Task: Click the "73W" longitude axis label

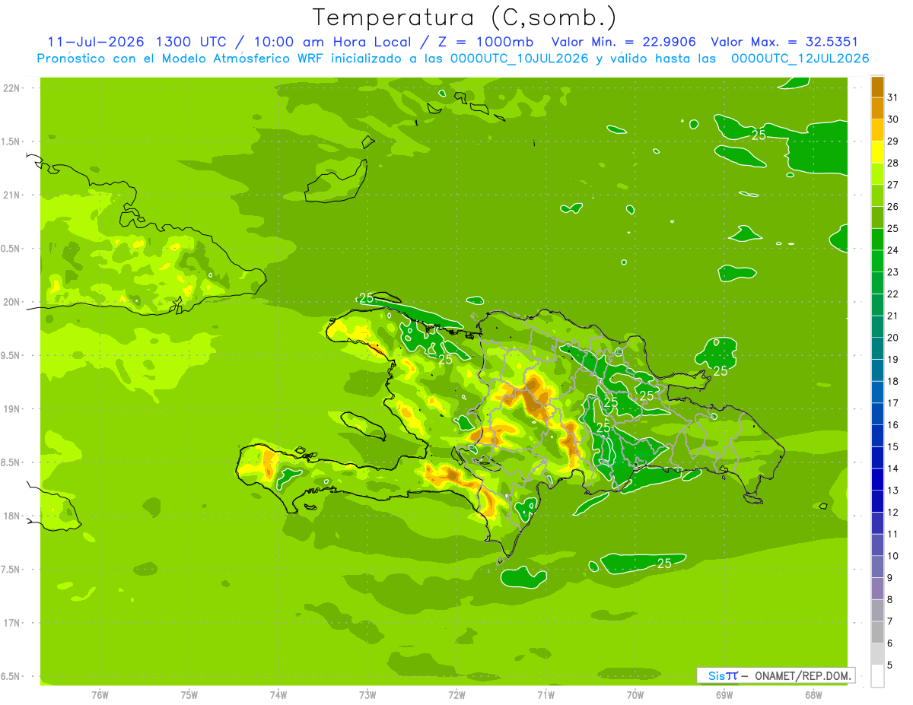Action: pyautogui.click(x=367, y=694)
